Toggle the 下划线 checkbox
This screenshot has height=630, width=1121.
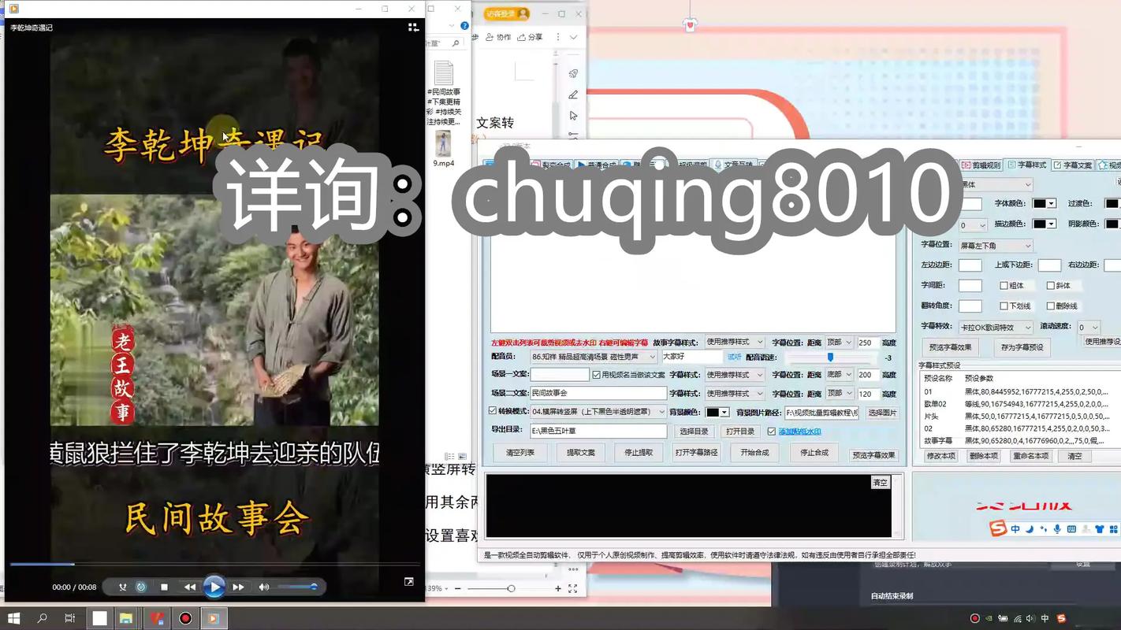coord(1004,306)
